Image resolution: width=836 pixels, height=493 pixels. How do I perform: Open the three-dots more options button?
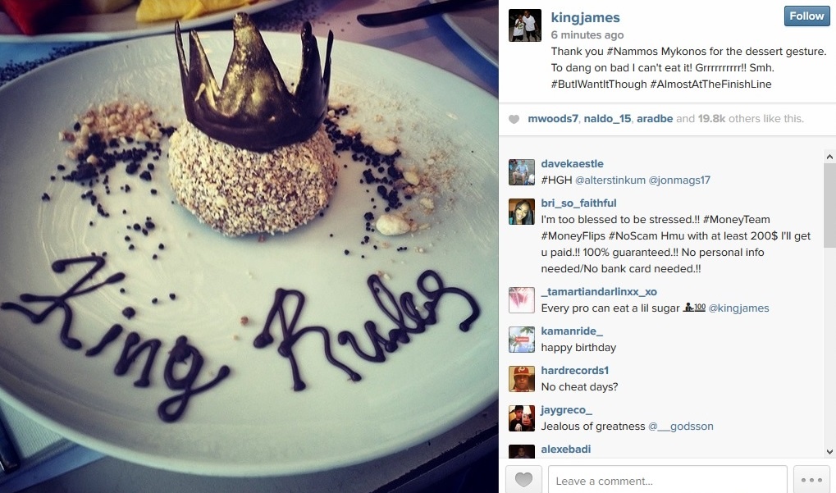pos(811,480)
